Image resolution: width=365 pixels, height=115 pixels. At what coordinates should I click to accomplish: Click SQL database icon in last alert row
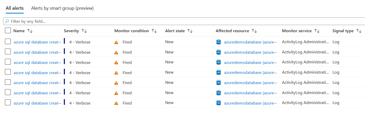[219, 103]
